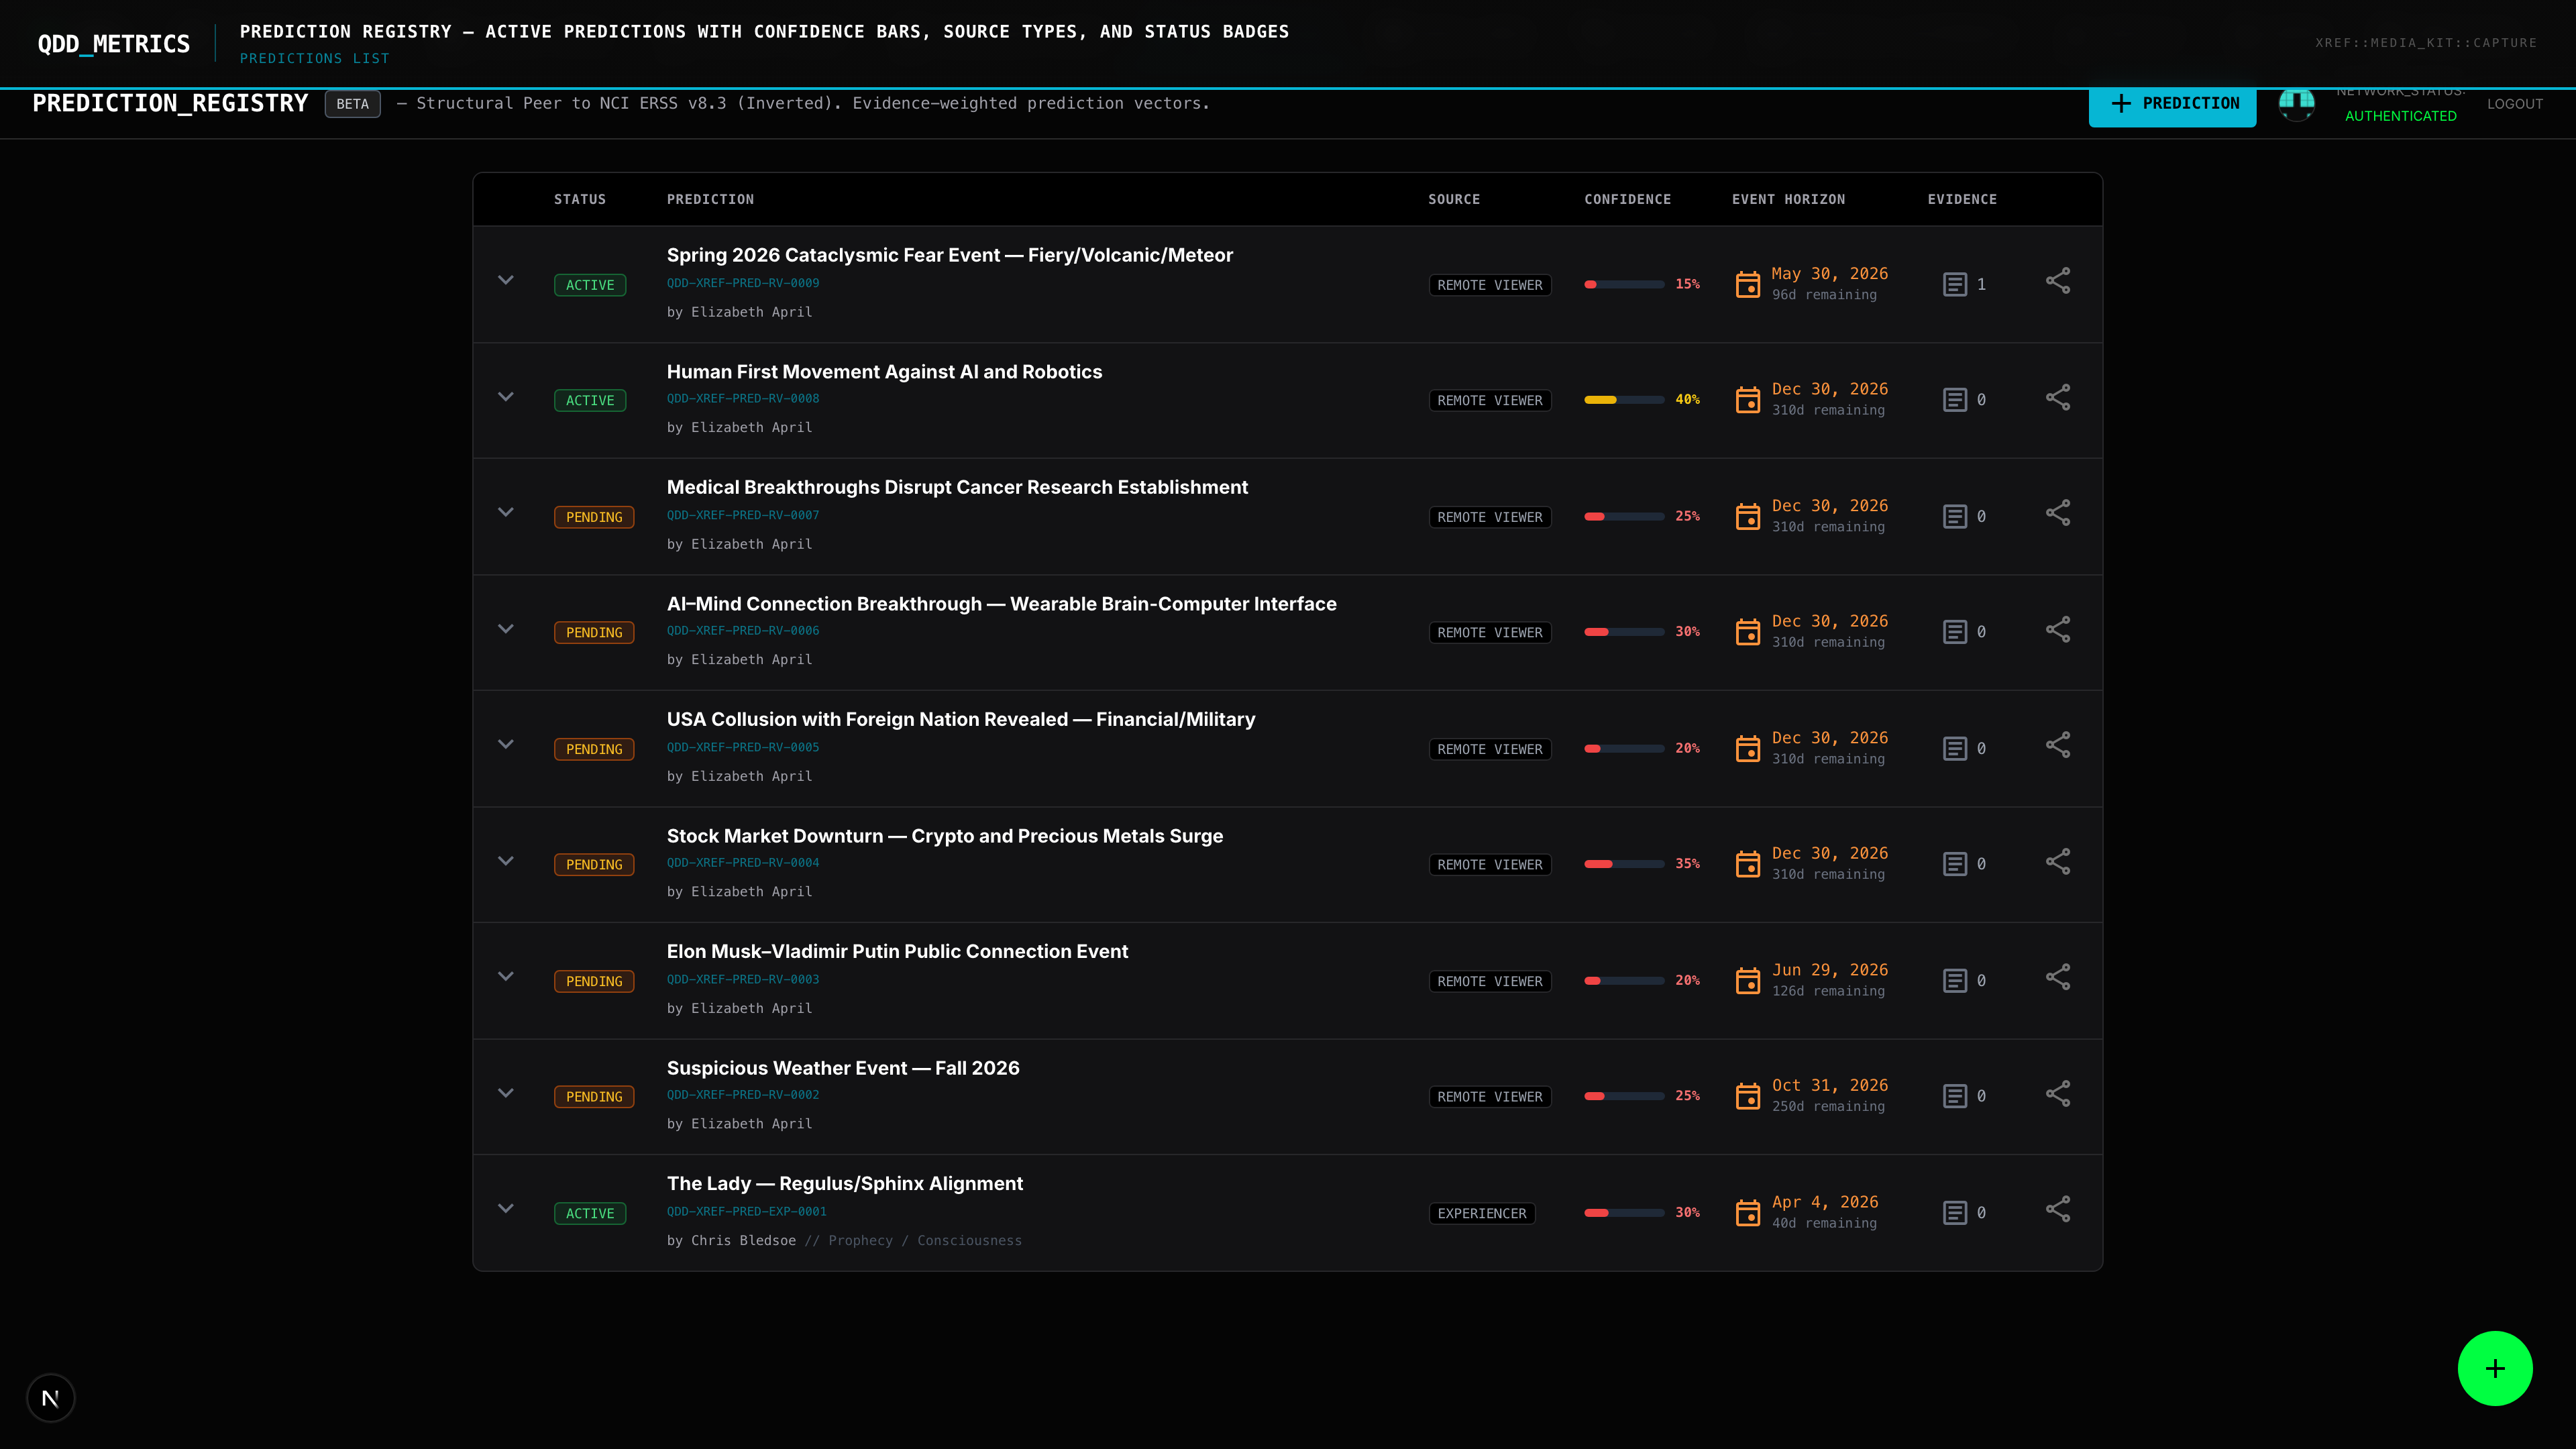Open evidence icon for Elon Musk–Putin prediction
The height and width of the screenshot is (1449, 2576).
pos(1954,981)
